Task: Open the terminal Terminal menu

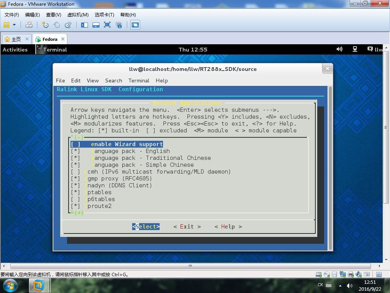Action: tap(139, 80)
